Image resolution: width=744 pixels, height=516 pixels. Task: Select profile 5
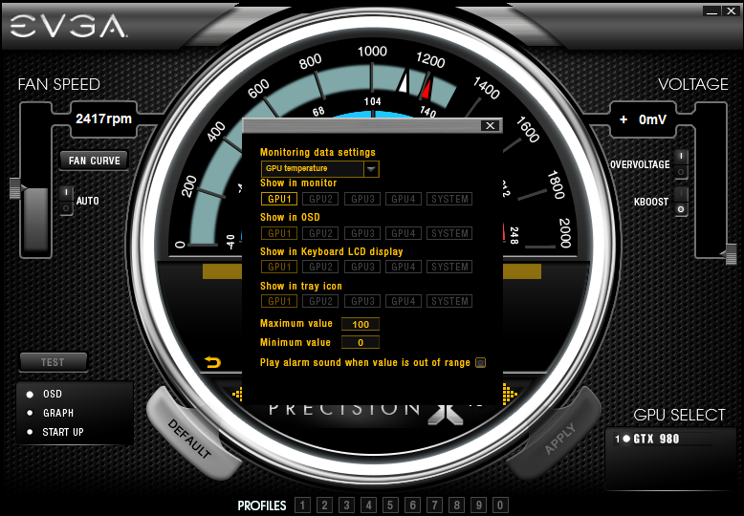390,505
